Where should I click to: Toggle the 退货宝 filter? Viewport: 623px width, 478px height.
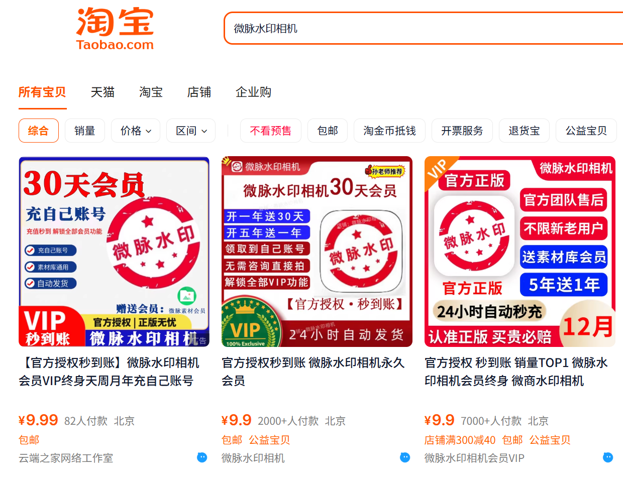524,131
